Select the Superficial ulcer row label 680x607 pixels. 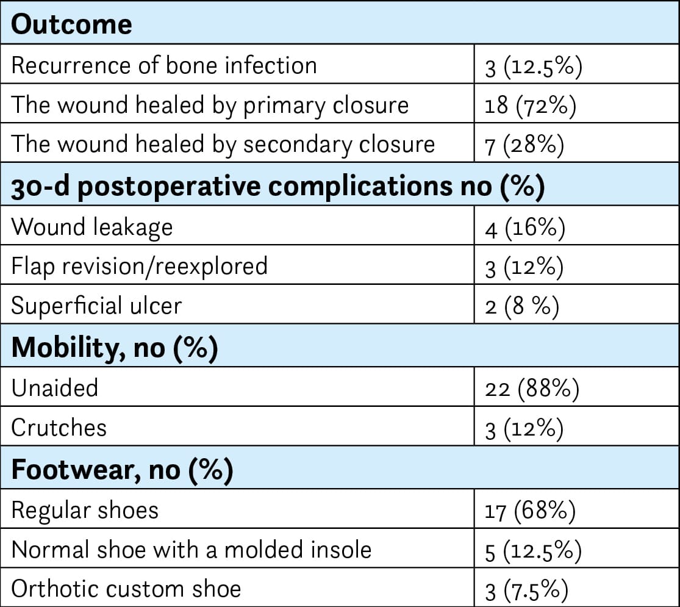pyautogui.click(x=96, y=306)
